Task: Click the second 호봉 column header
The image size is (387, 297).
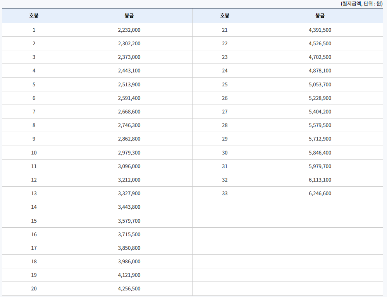Action: tap(225, 15)
